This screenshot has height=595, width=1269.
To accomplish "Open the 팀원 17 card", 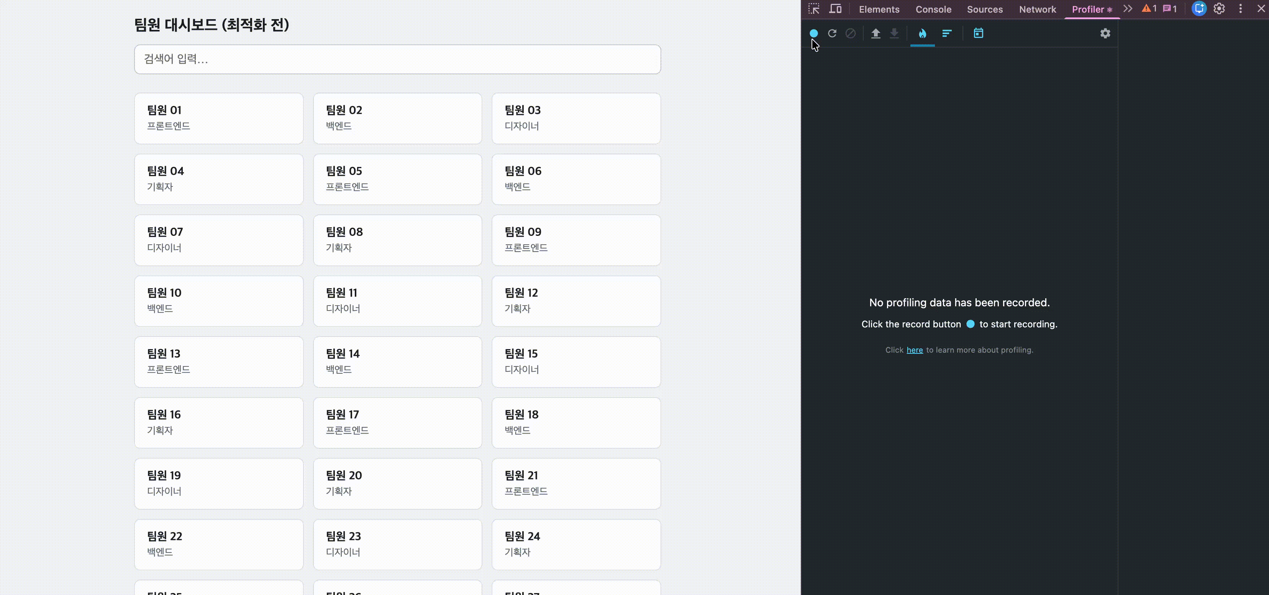I will (398, 423).
